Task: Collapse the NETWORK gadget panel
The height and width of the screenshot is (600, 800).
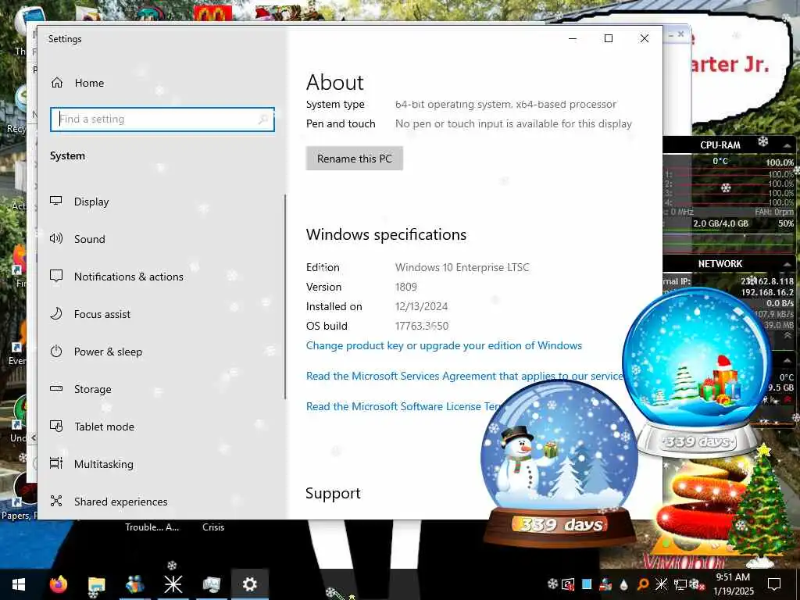Action: pos(787,264)
